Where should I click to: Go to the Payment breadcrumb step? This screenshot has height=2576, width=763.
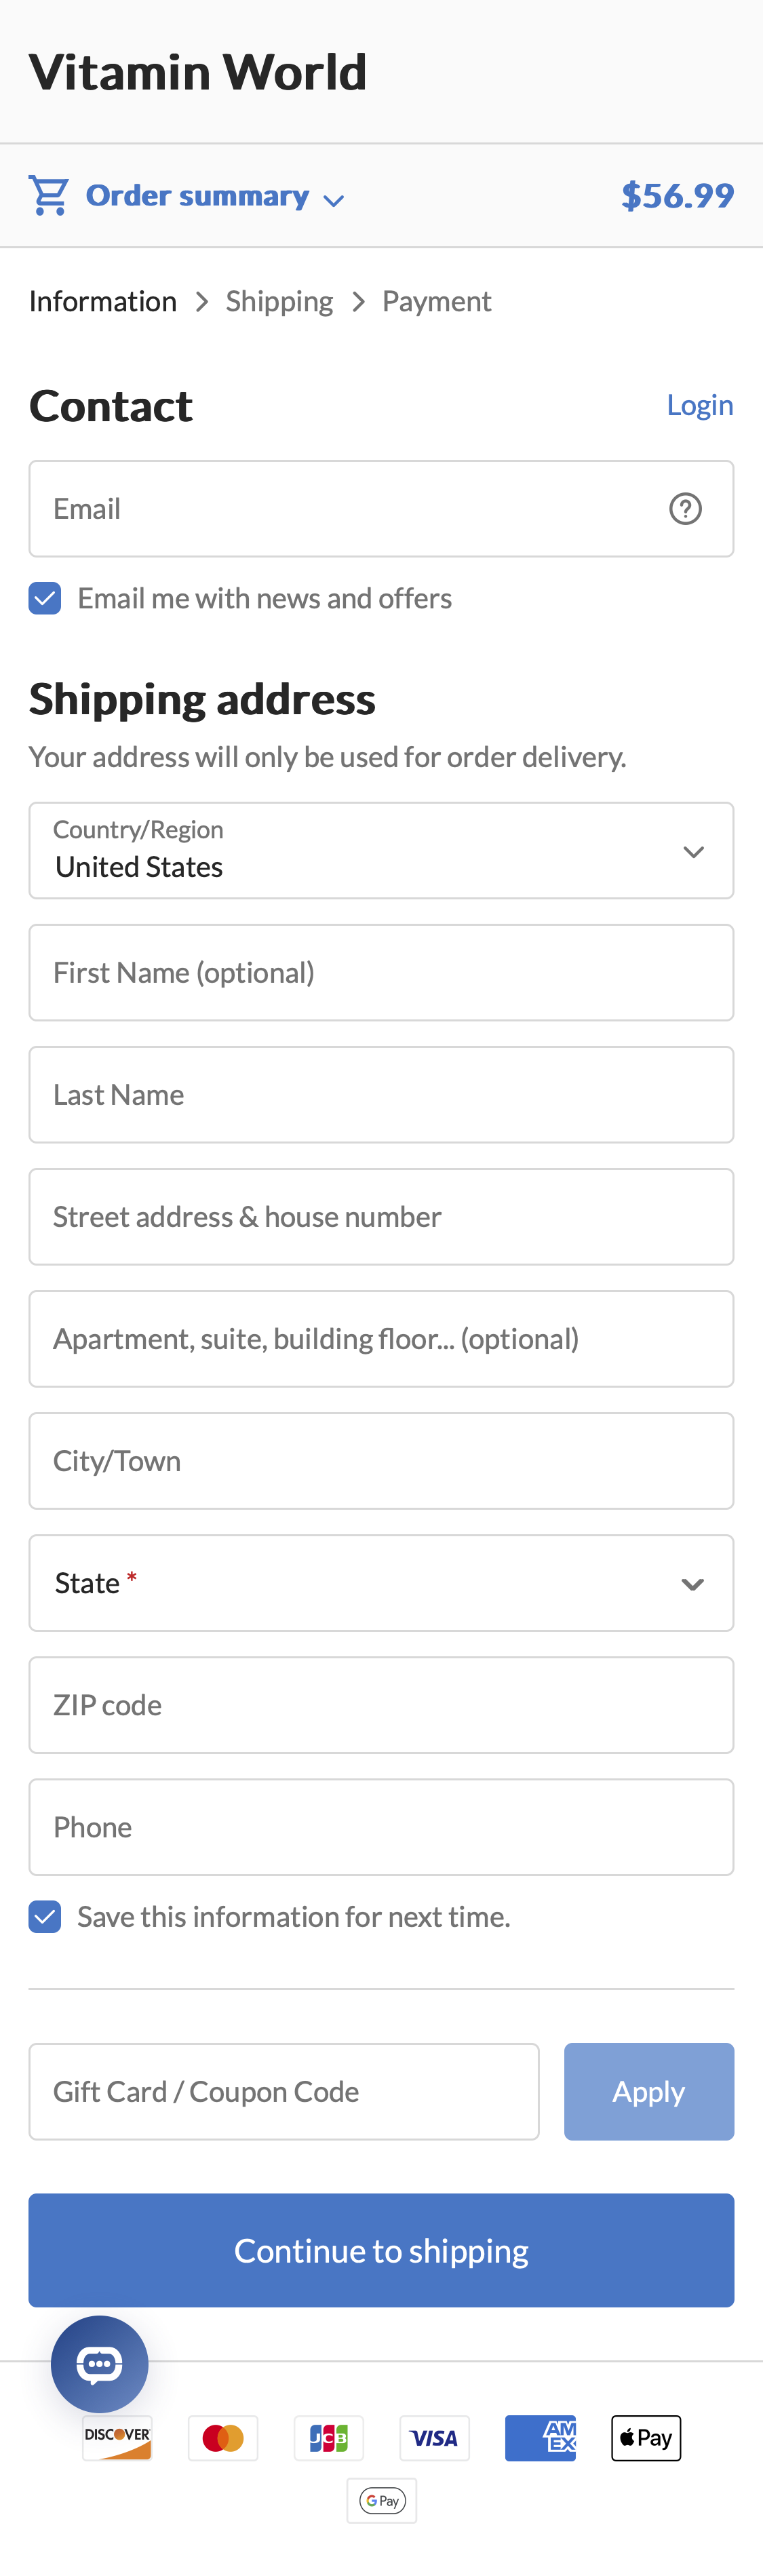(436, 302)
